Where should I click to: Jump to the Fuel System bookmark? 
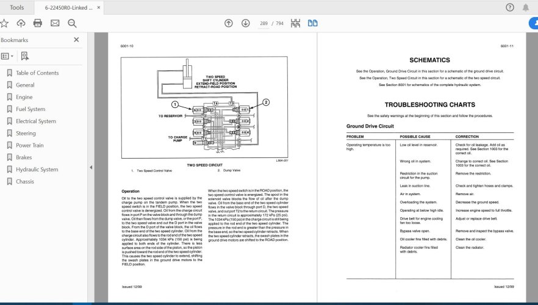[x=30, y=109]
